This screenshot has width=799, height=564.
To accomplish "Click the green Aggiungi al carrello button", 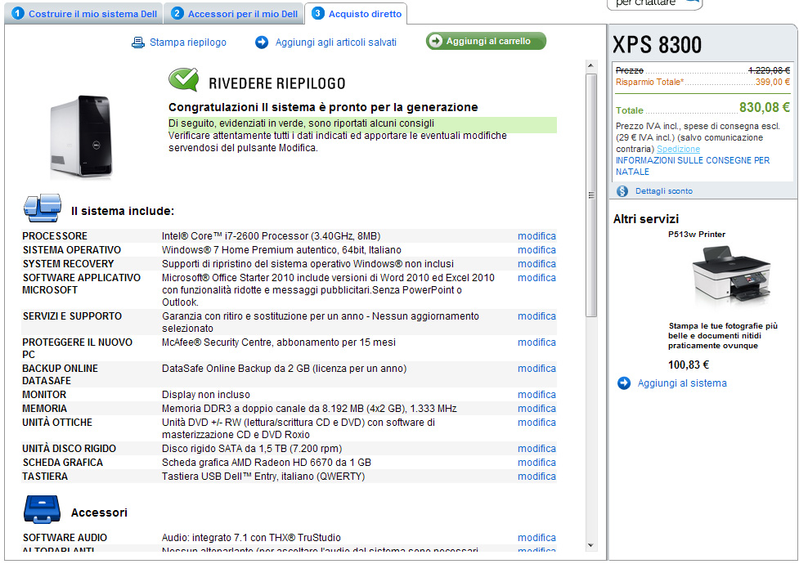I will coord(486,41).
